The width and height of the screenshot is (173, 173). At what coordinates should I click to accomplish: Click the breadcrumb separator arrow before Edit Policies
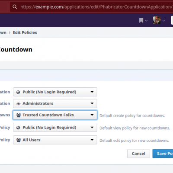[x=10, y=32]
